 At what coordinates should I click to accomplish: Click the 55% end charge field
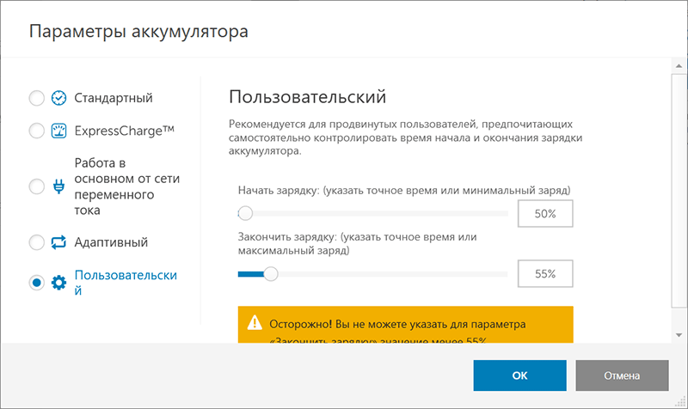pos(545,274)
